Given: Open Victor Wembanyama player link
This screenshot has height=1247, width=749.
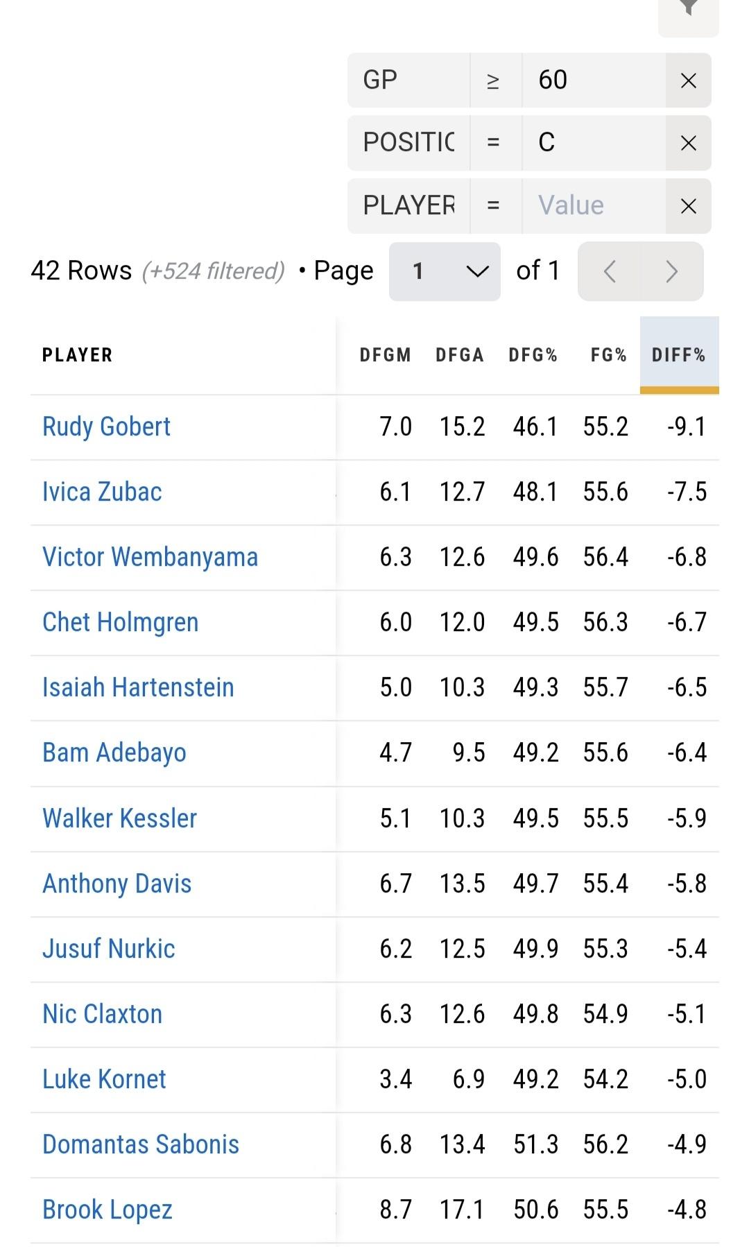Looking at the screenshot, I should pos(150,557).
